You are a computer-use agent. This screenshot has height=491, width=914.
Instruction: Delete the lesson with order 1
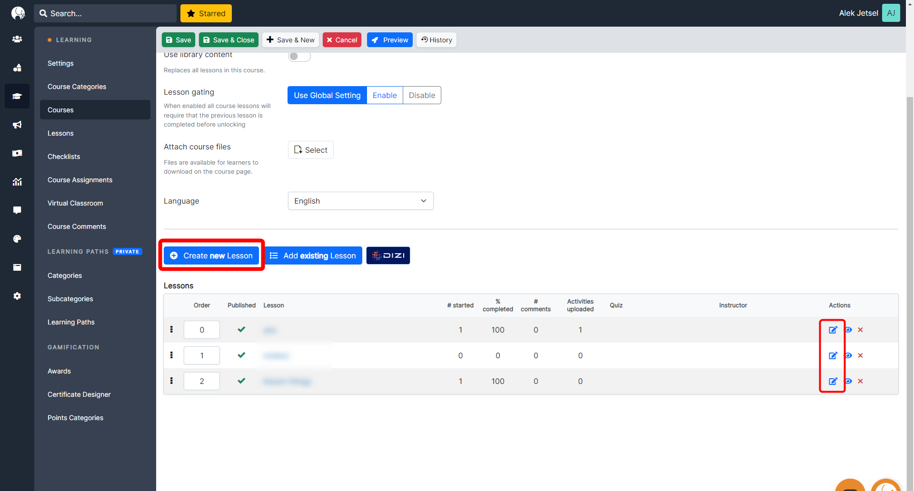pos(860,355)
